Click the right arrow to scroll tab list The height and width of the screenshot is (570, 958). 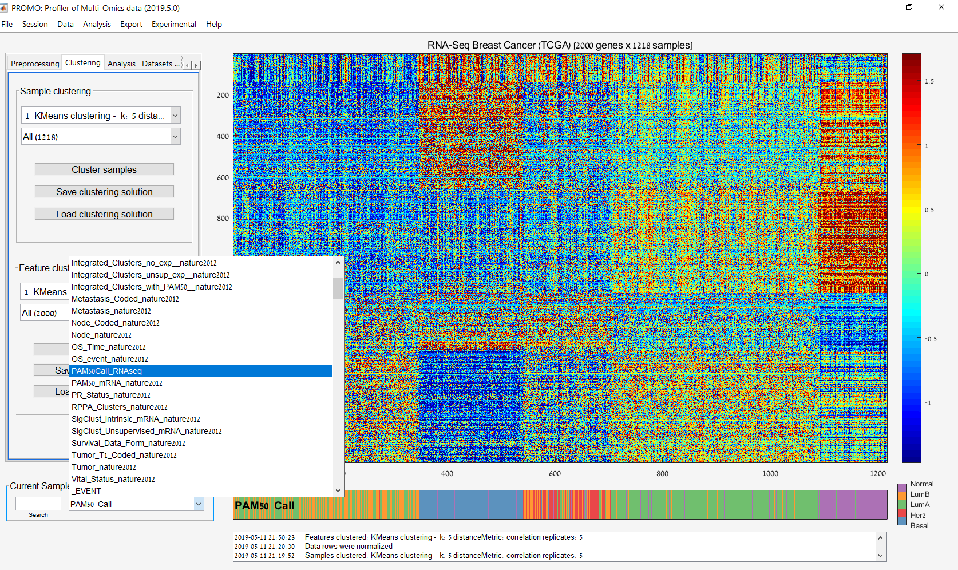tap(196, 64)
